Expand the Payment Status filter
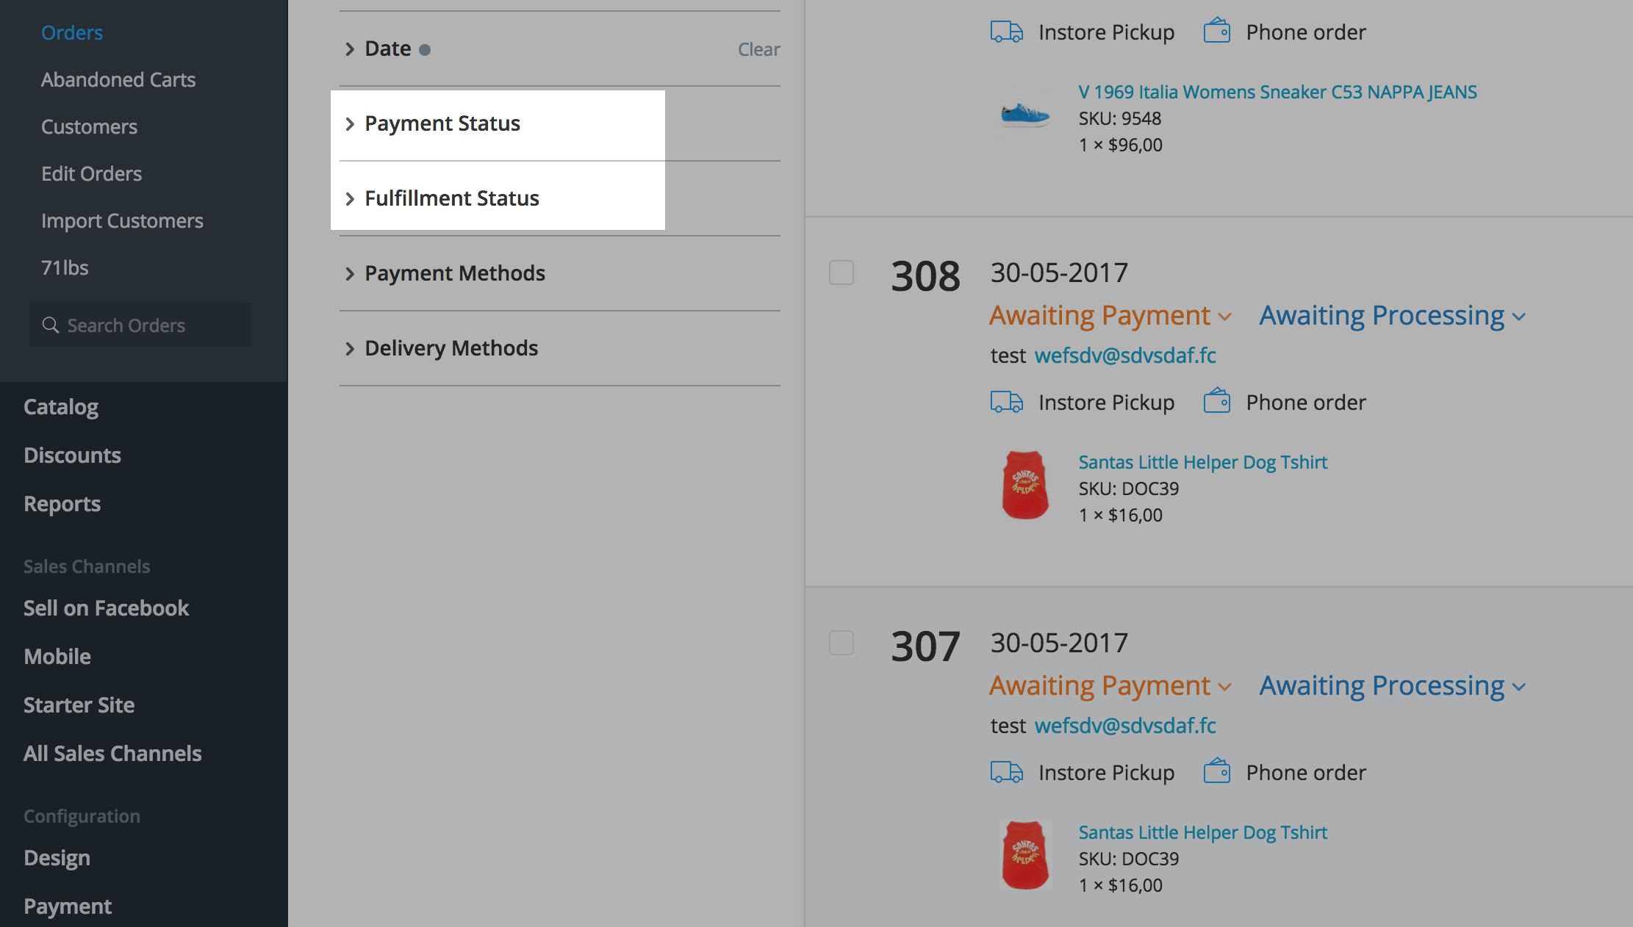 pyautogui.click(x=442, y=123)
